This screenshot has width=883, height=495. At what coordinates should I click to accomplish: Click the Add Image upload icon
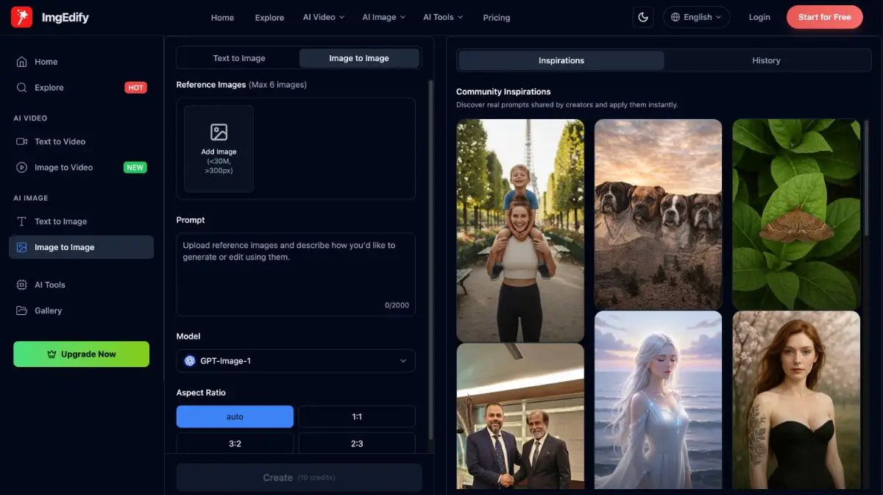click(x=219, y=132)
